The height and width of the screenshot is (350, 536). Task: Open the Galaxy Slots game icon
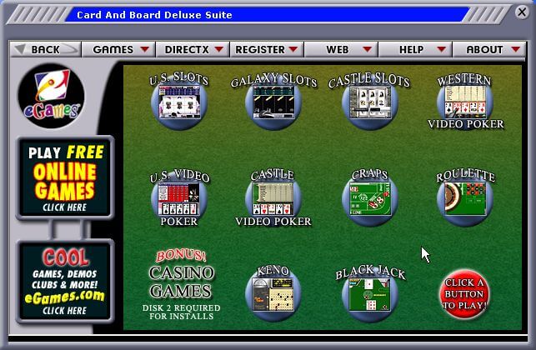(273, 102)
